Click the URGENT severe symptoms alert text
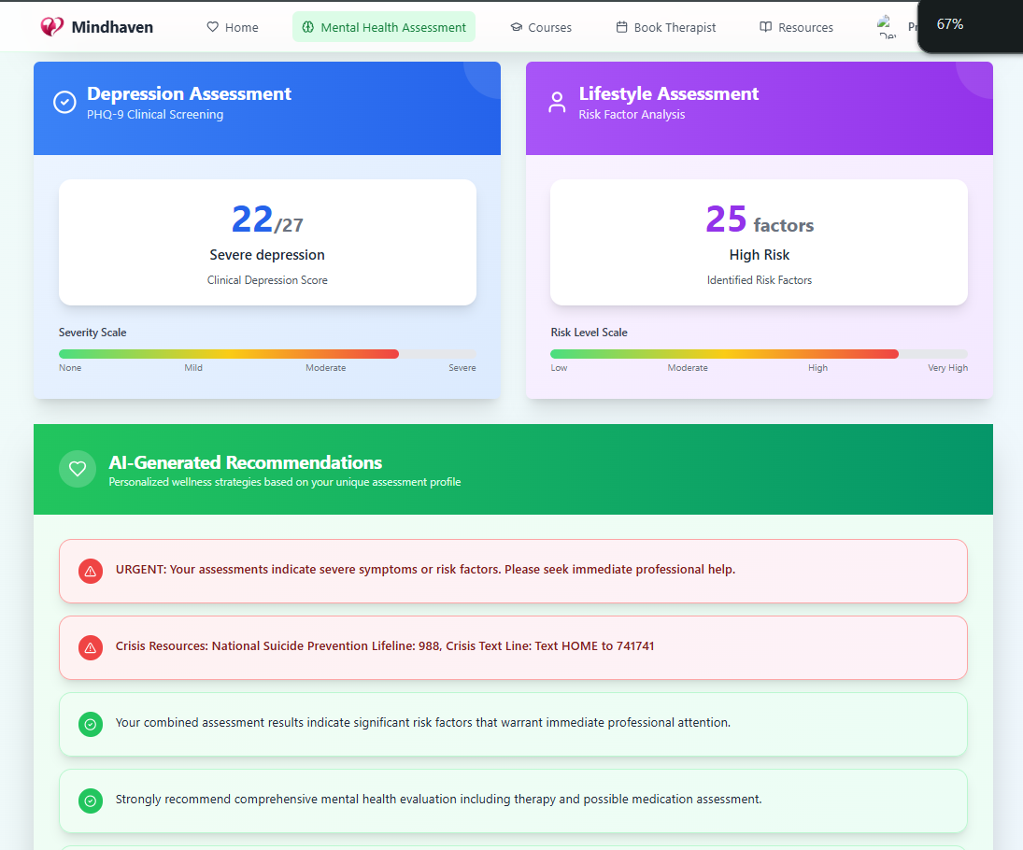The width and height of the screenshot is (1023, 850). point(425,570)
